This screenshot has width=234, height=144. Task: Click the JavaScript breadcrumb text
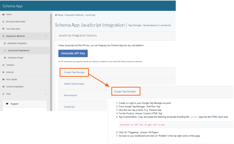click(90, 15)
